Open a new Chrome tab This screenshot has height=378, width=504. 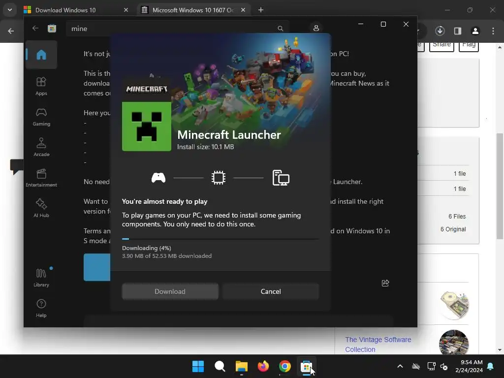pyautogui.click(x=261, y=10)
